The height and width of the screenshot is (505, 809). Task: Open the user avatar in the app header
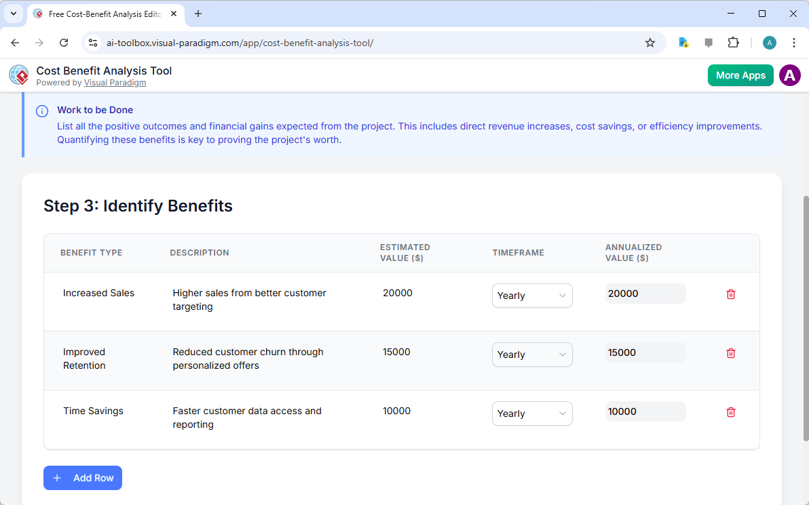pyautogui.click(x=789, y=75)
